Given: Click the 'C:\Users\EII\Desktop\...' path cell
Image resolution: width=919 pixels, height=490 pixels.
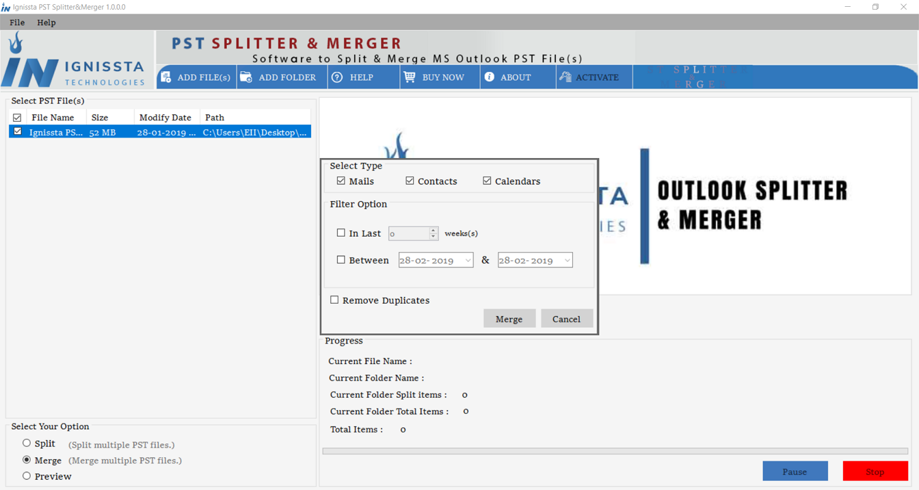Looking at the screenshot, I should coord(255,133).
